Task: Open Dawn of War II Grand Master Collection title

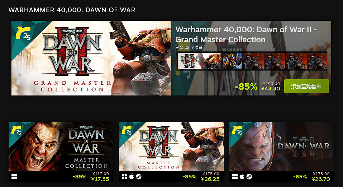Action: (x=246, y=34)
